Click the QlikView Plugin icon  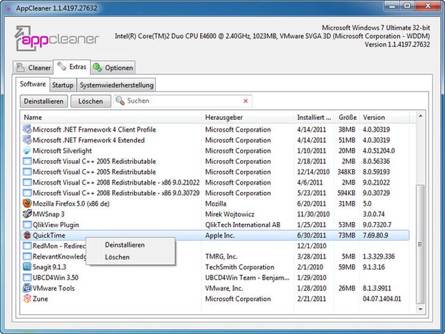(x=27, y=225)
